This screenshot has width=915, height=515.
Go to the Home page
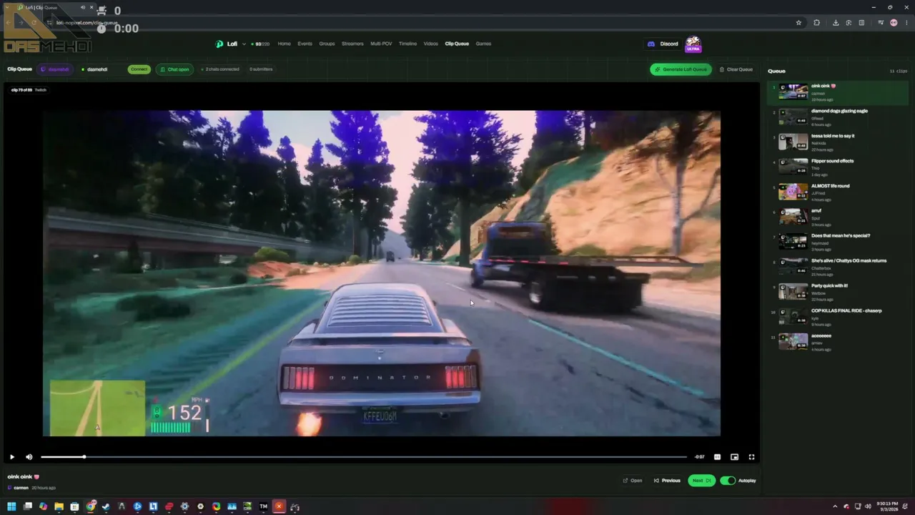coord(284,44)
